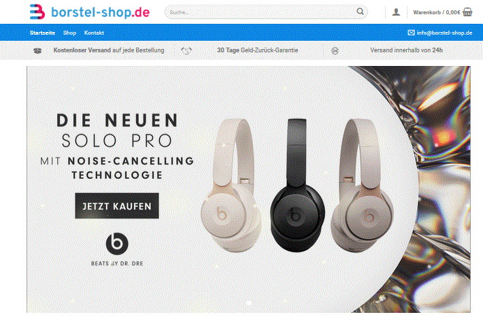Click the envelope email icon
The image size is (483, 319).
pyautogui.click(x=411, y=33)
